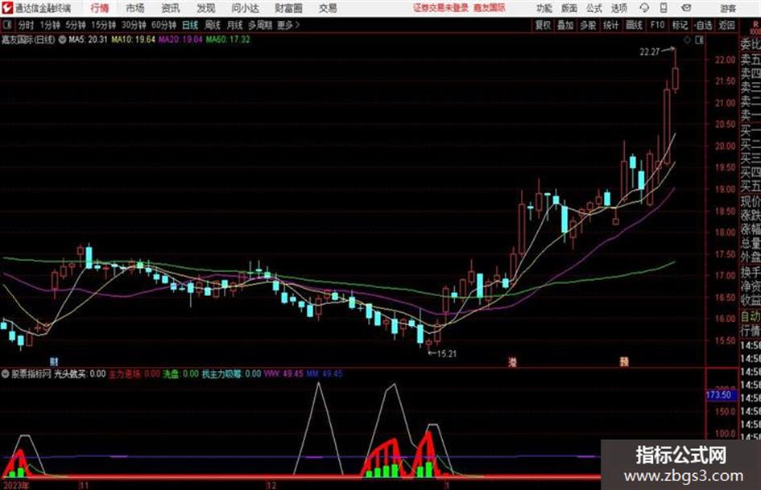Viewport: 761px width, 490px height.
Task: Click the MA20: 19.04 indicator value
Action: pyautogui.click(x=180, y=39)
